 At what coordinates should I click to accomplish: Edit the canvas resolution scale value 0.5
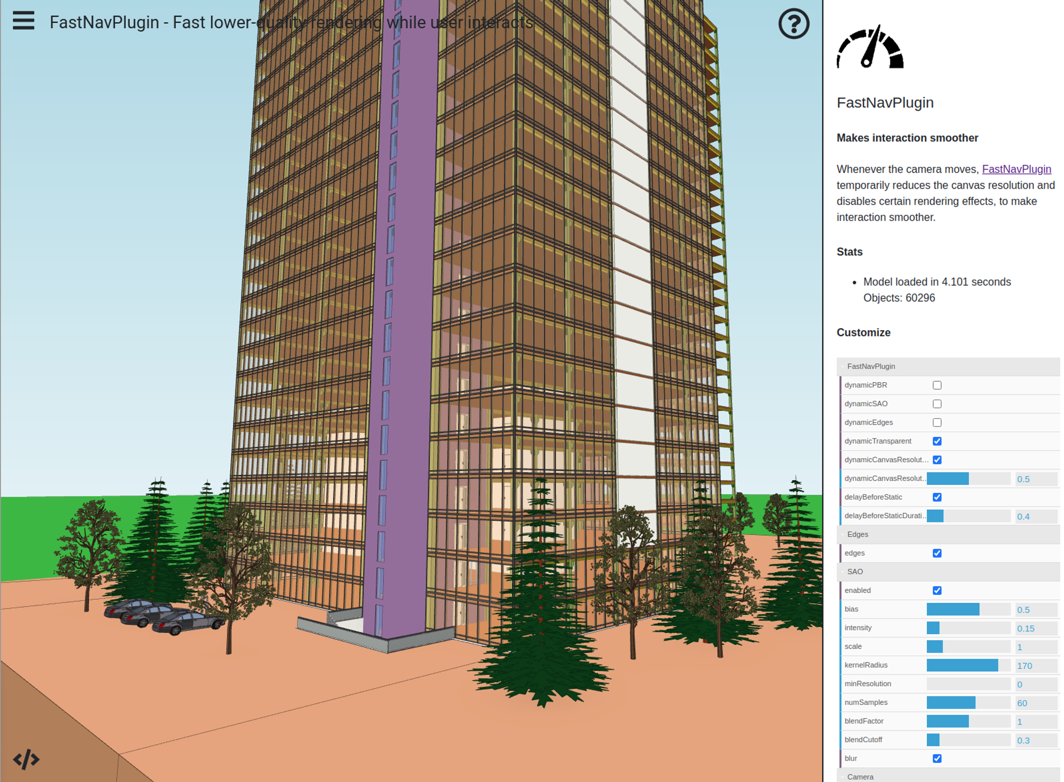(1036, 479)
